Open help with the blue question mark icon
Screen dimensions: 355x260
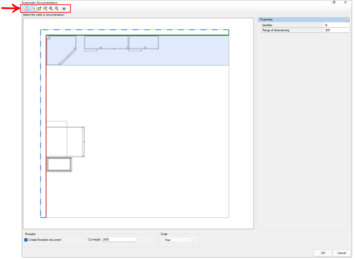pyautogui.click(x=64, y=8)
